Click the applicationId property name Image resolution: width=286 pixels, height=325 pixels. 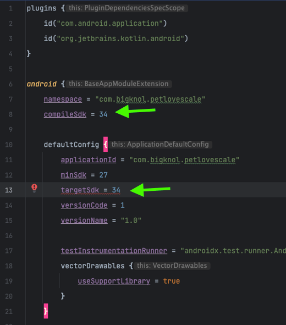(89, 160)
